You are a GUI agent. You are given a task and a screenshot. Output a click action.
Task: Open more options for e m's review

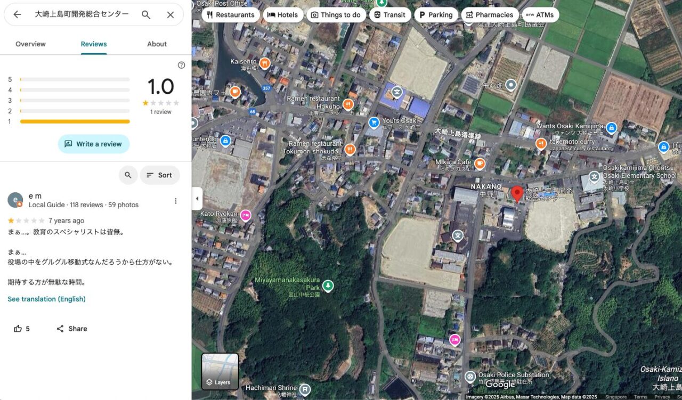(x=176, y=201)
